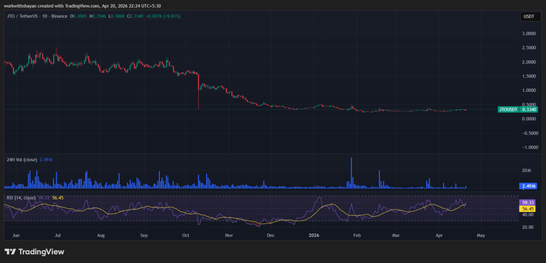546x263 pixels.
Task: Click the blue 2.49M volume badge on axis
Action: pyautogui.click(x=527, y=186)
